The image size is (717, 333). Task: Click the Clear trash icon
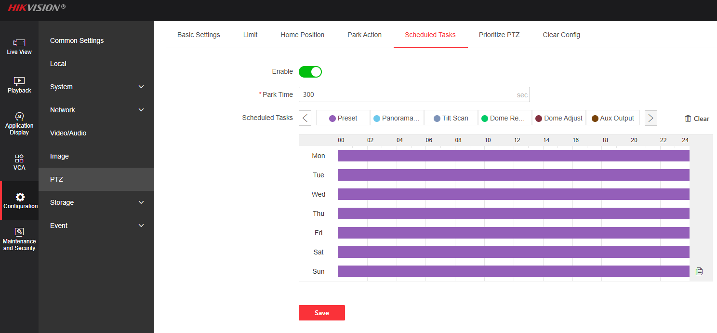click(688, 119)
